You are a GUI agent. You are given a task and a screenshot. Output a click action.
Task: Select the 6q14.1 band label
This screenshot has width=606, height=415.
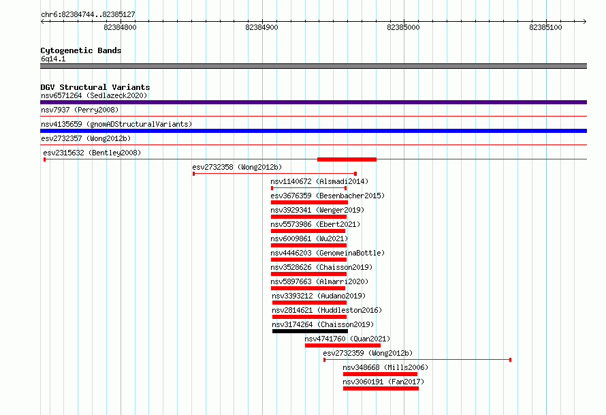click(x=53, y=59)
